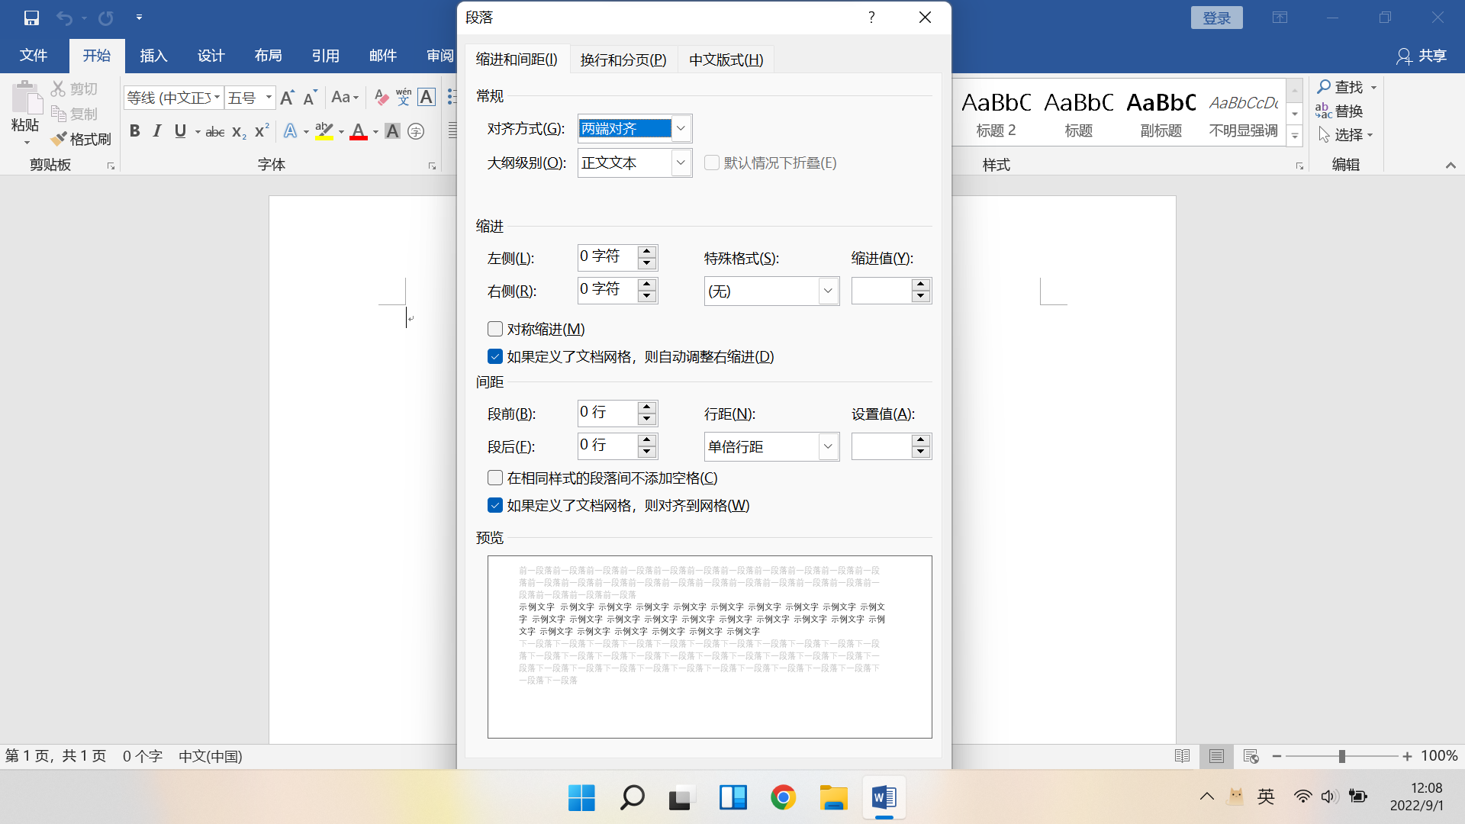Click the Clear Formatting eraser icon
This screenshot has width=1465, height=824.
coord(382,98)
